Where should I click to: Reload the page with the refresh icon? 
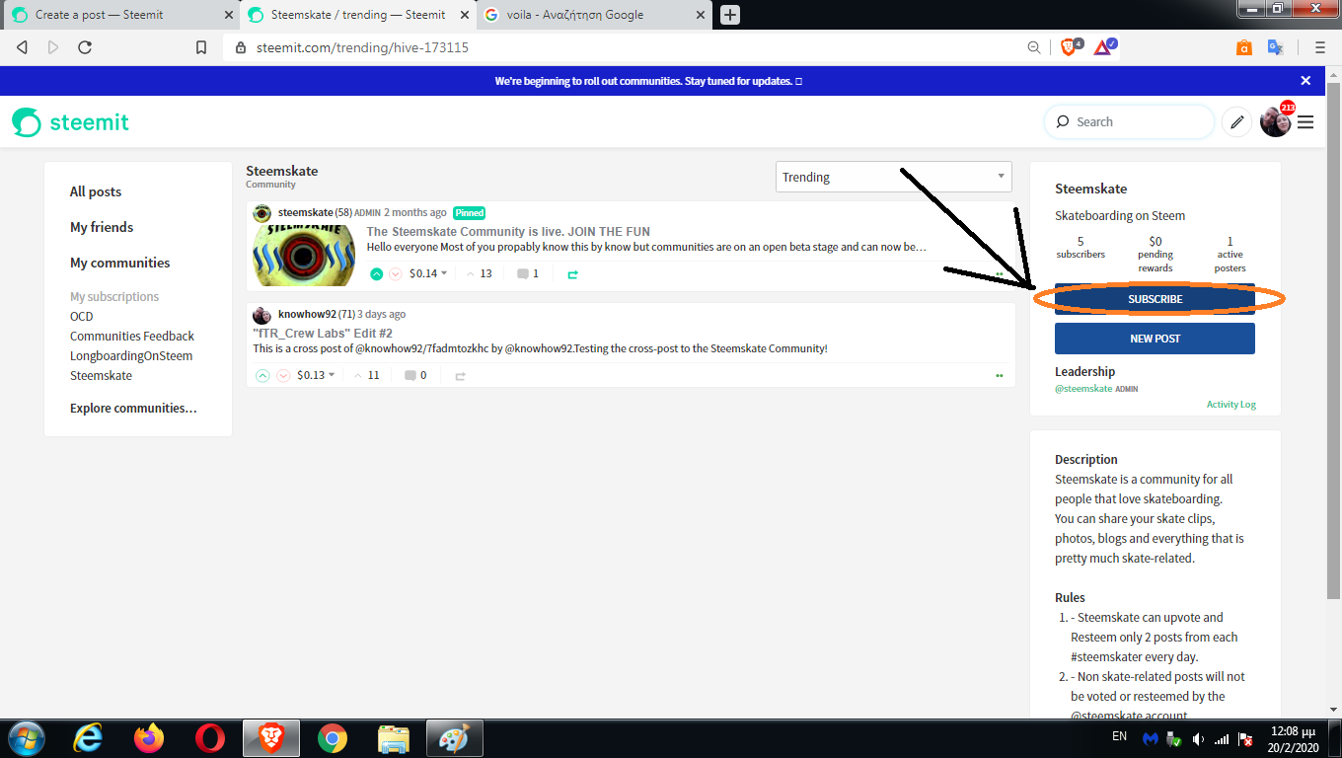click(85, 47)
